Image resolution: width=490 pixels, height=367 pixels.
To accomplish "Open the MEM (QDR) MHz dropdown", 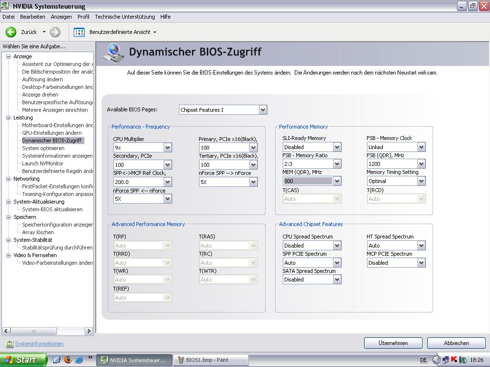I will pyautogui.click(x=337, y=181).
